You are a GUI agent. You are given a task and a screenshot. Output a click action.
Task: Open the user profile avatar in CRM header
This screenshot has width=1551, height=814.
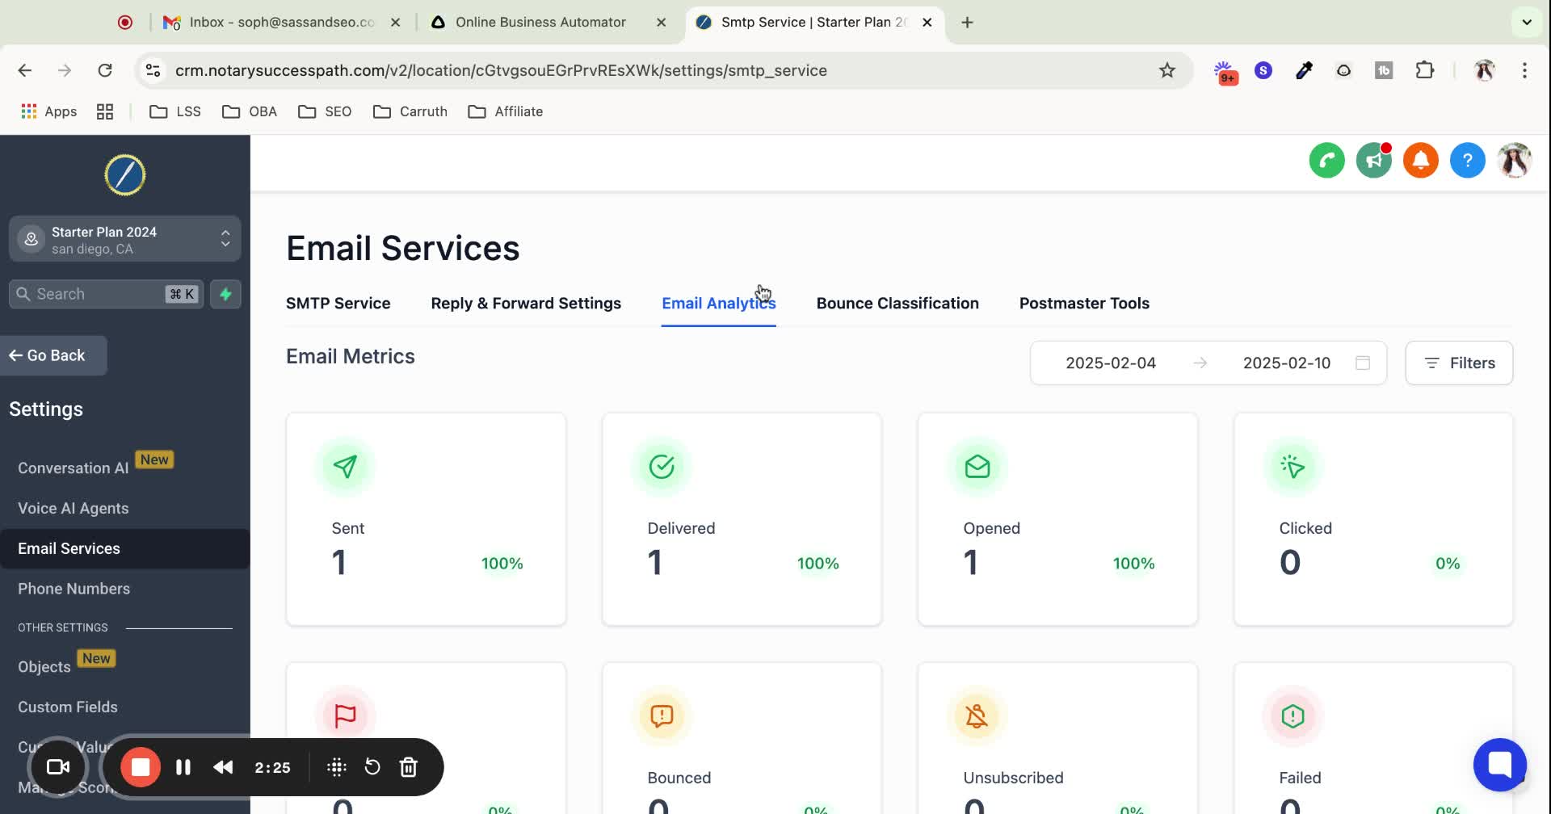pyautogui.click(x=1514, y=161)
